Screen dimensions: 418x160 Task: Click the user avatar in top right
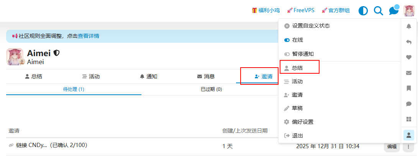[409, 11]
